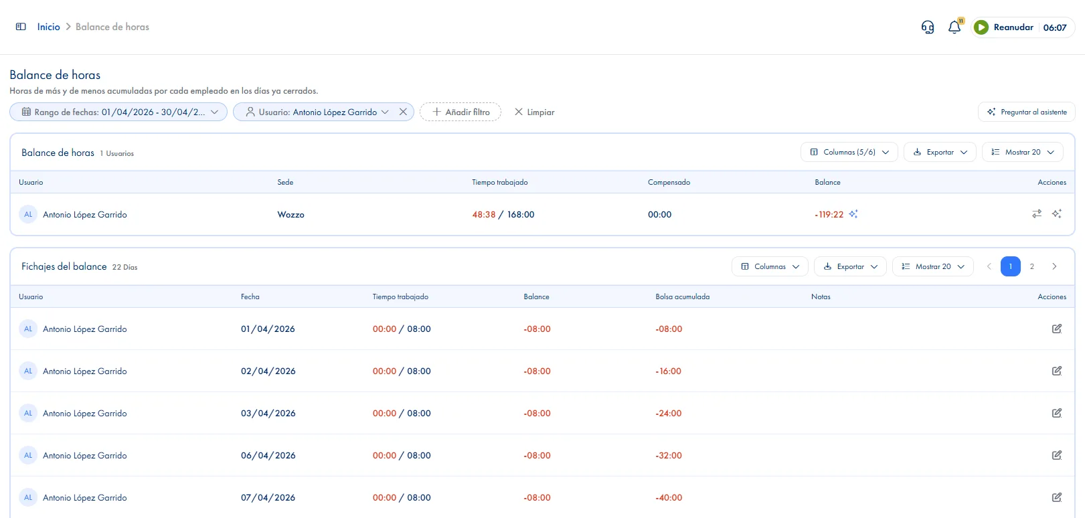
Task: Click the sparkle icon next to -119:22 balance
Action: (x=853, y=214)
